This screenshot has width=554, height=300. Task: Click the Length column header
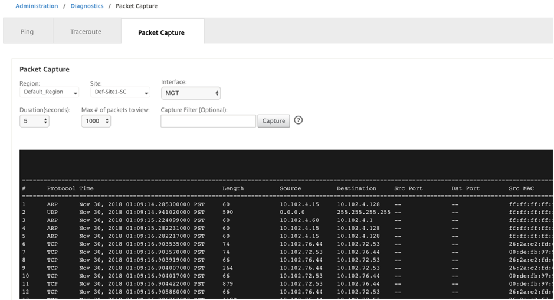coord(233,188)
